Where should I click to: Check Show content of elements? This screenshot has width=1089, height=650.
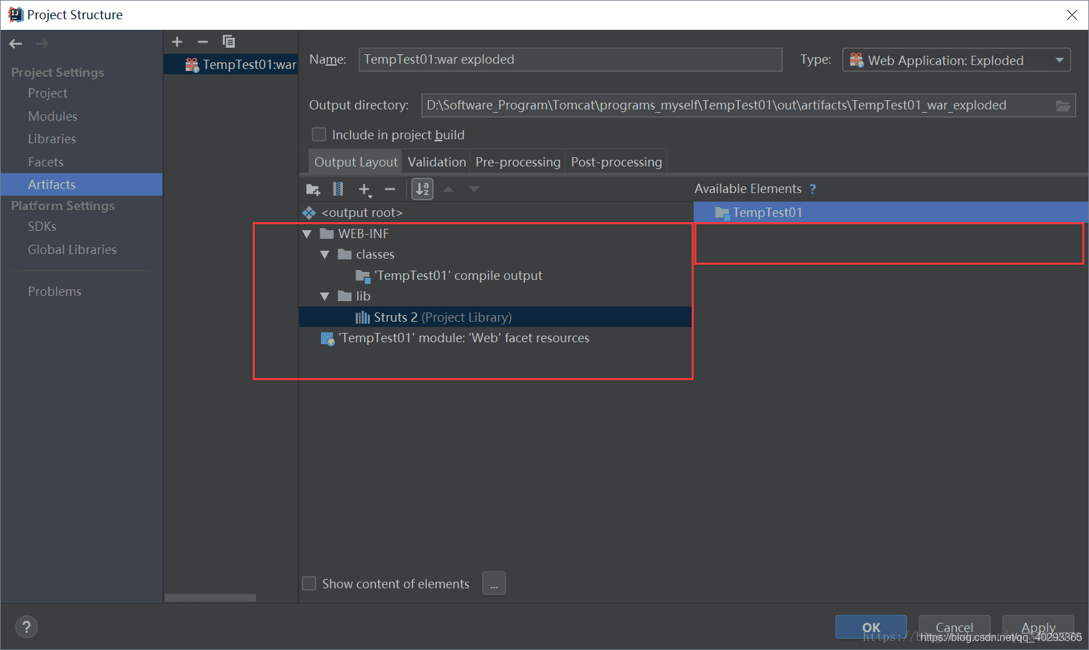pos(309,583)
